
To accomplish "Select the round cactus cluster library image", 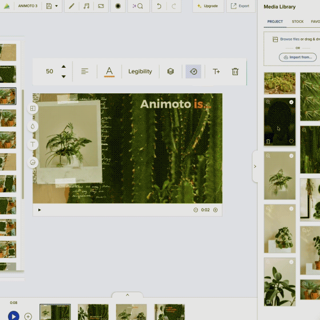I will pyautogui.click(x=279, y=83).
